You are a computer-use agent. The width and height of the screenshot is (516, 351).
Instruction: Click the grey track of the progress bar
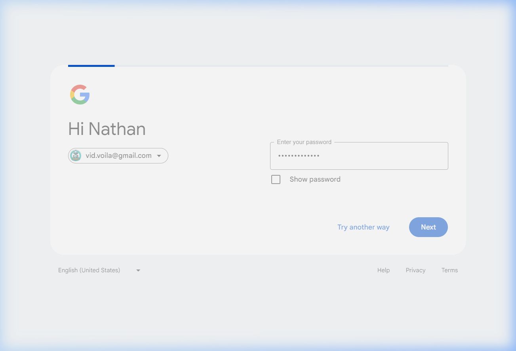281,66
